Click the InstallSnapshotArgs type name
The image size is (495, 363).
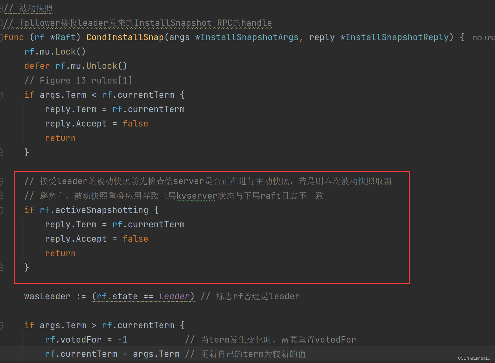[x=249, y=37]
